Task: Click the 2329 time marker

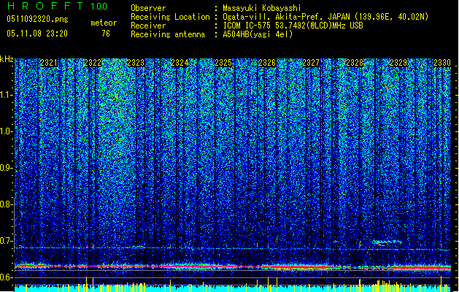Action: tap(398, 63)
